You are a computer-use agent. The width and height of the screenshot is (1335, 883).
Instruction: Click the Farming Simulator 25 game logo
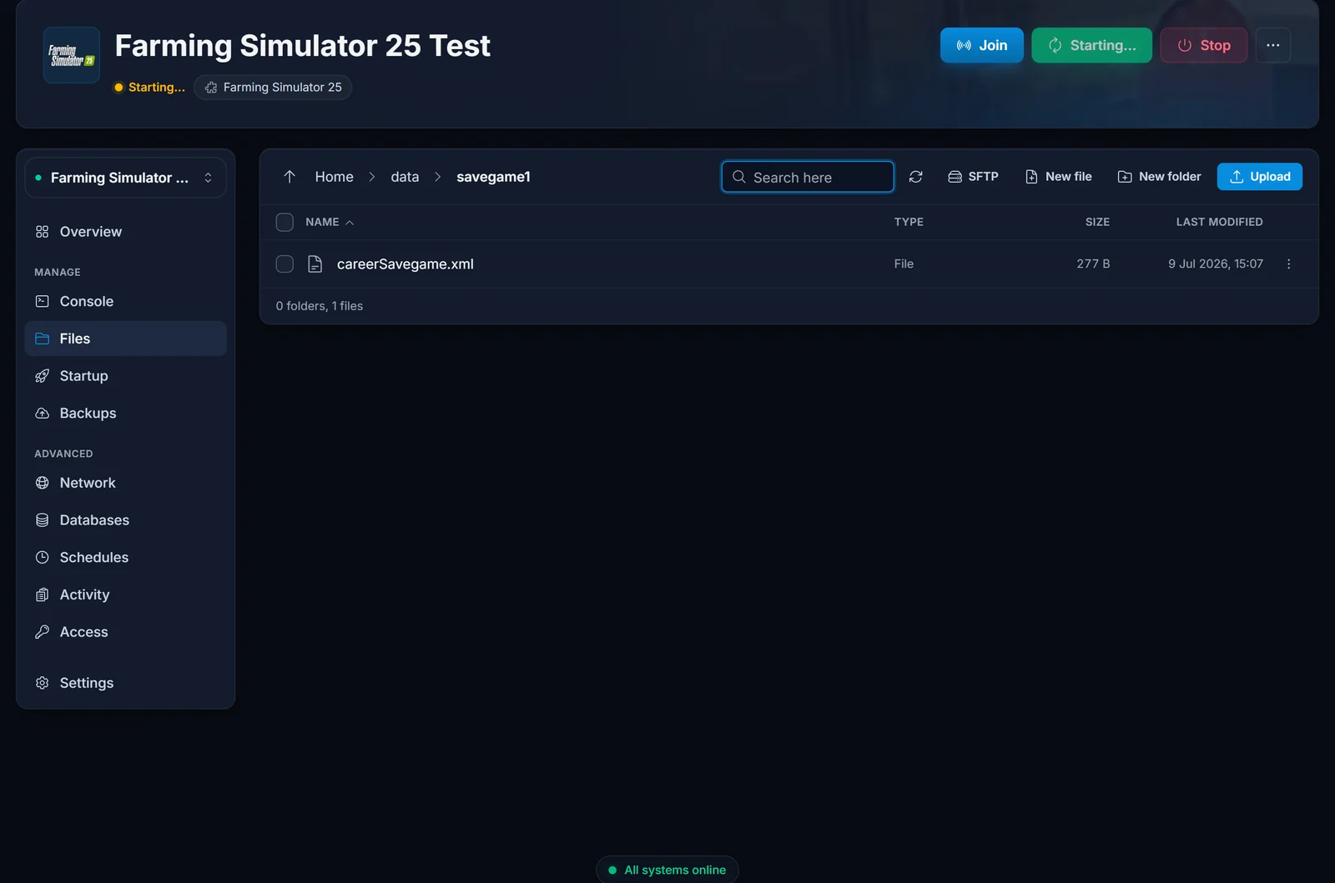tap(72, 55)
